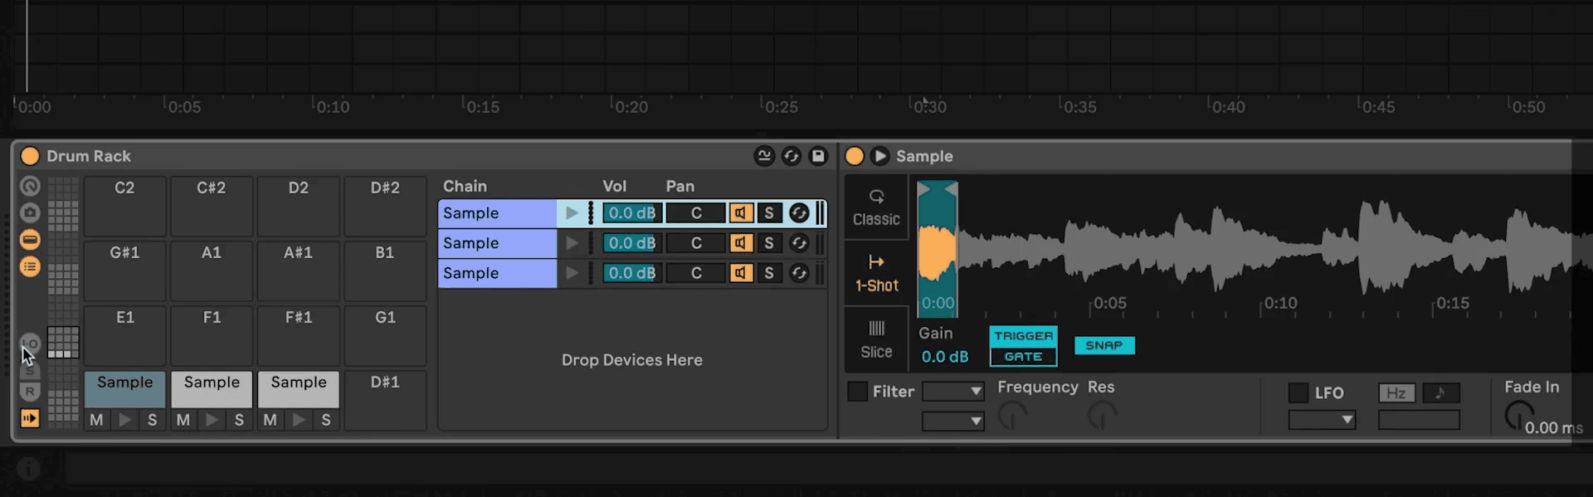Select Slice playback mode
The image size is (1593, 497).
pos(876,339)
